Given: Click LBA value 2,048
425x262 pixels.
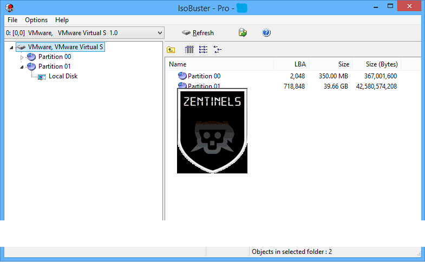Looking at the screenshot, I should click(297, 76).
